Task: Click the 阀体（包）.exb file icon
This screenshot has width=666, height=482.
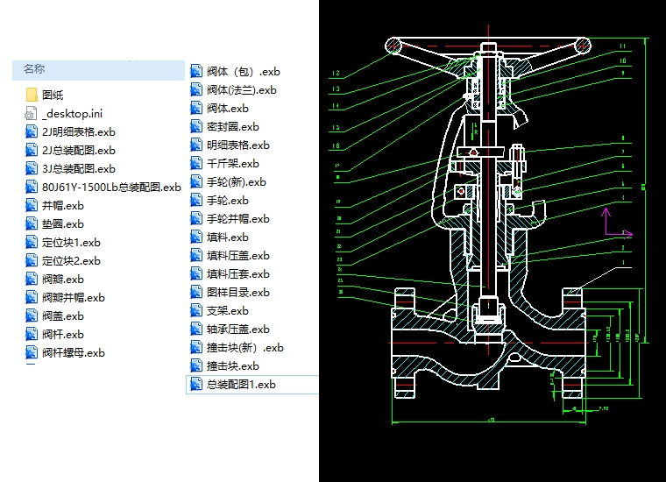Action: coord(197,71)
